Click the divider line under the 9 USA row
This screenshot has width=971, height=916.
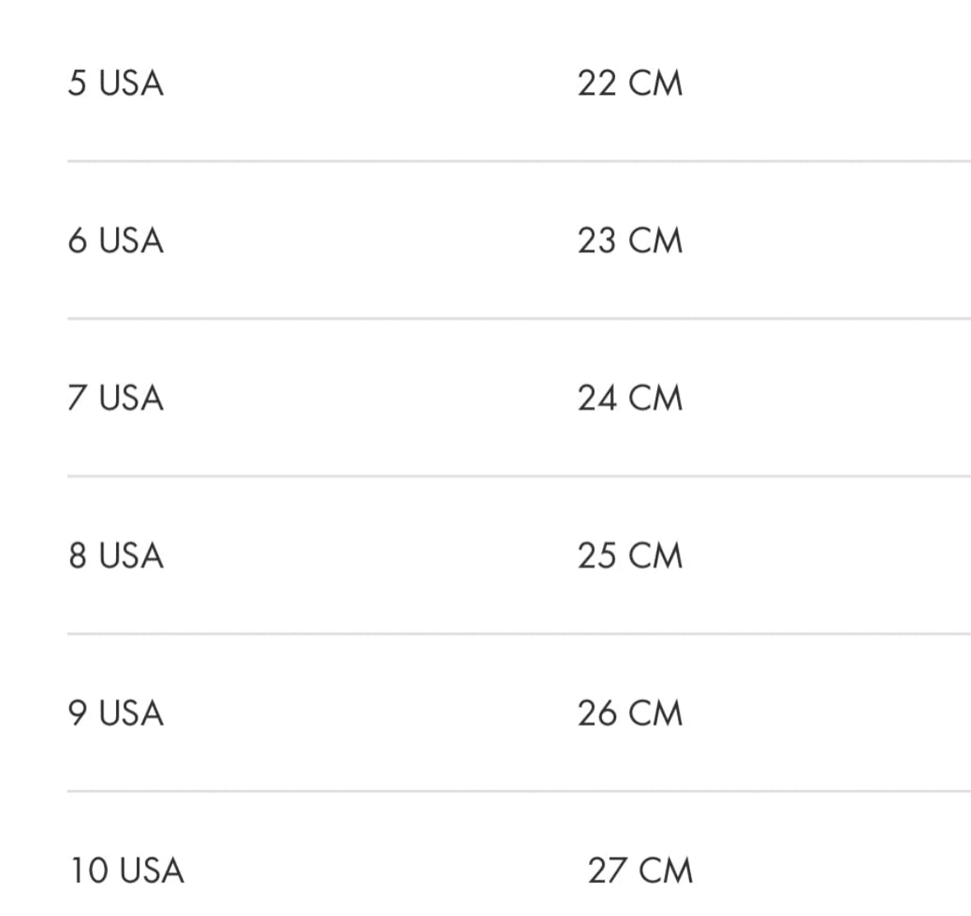point(519,791)
